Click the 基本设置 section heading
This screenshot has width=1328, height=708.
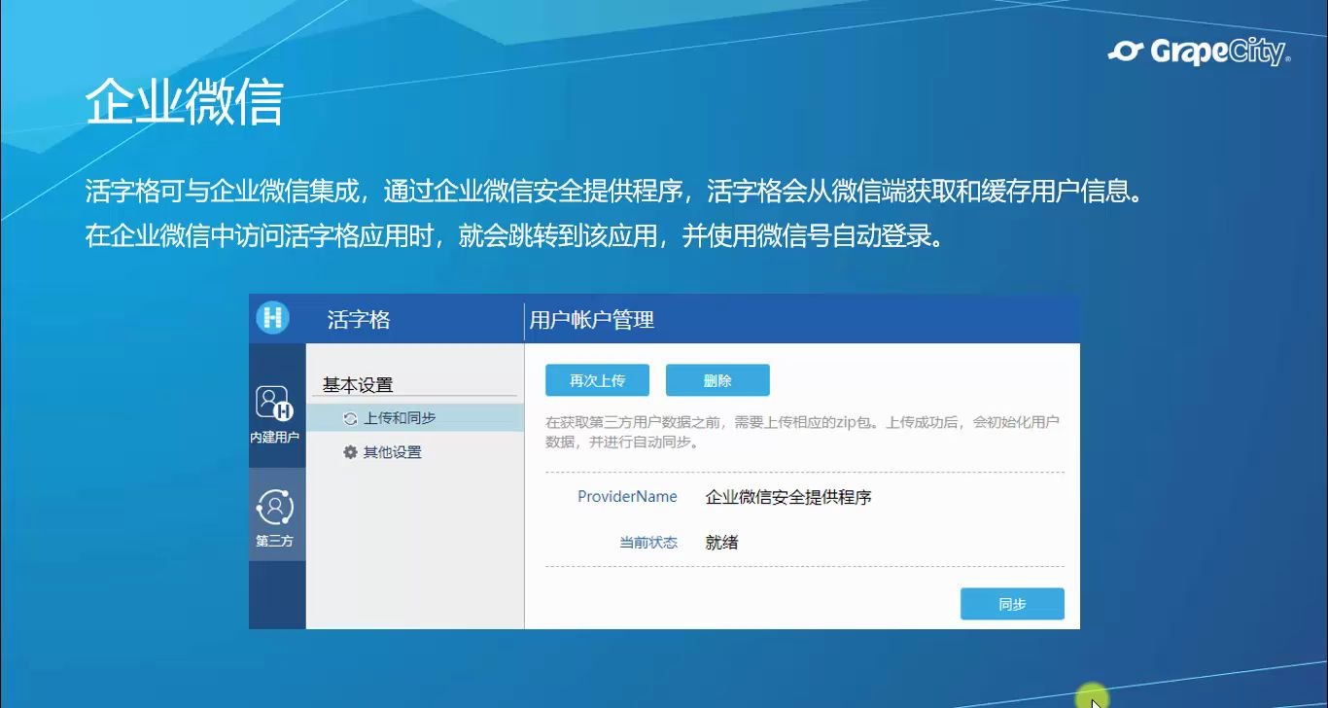pos(358,385)
